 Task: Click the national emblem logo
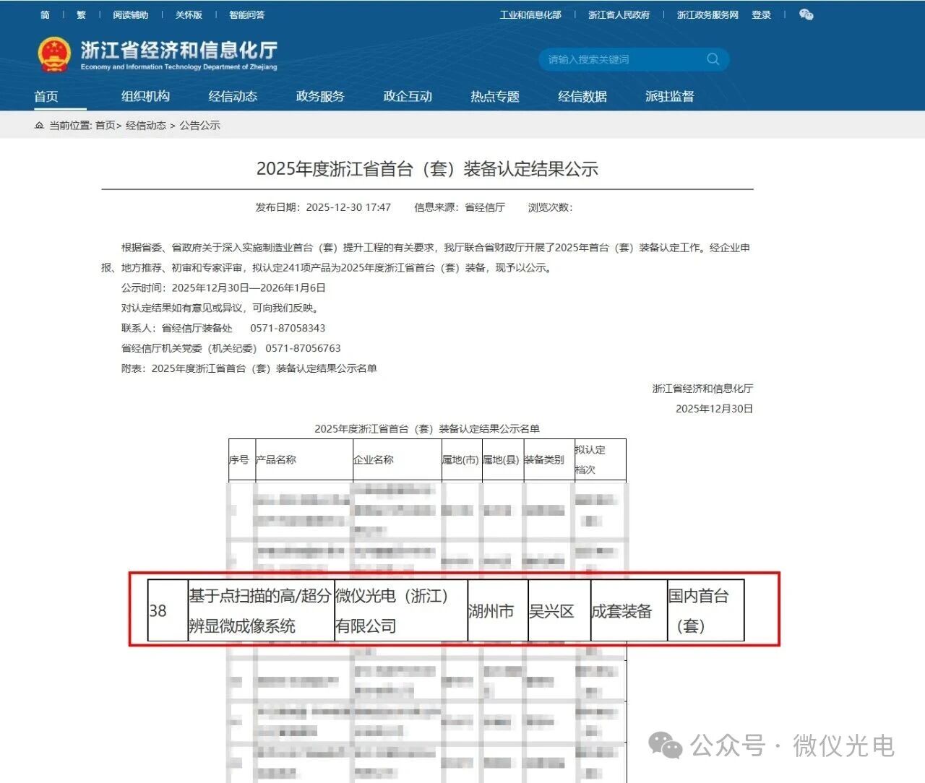(54, 55)
